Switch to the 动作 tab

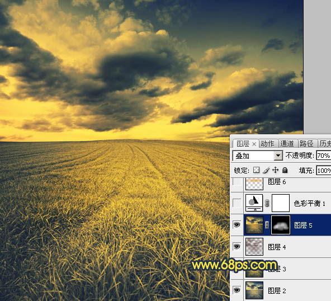coord(267,144)
